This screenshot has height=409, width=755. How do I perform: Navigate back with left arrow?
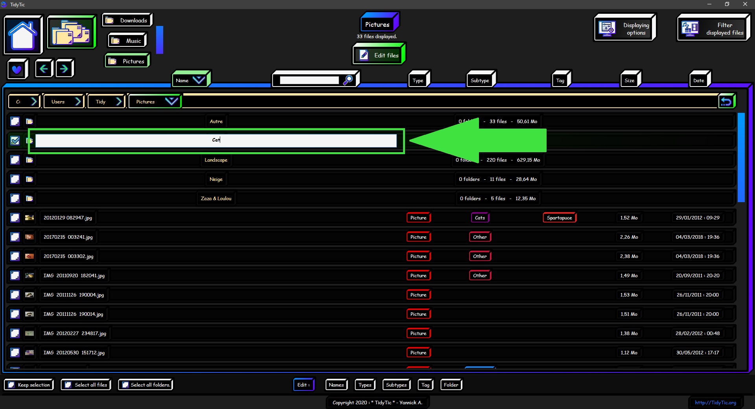[x=44, y=69]
